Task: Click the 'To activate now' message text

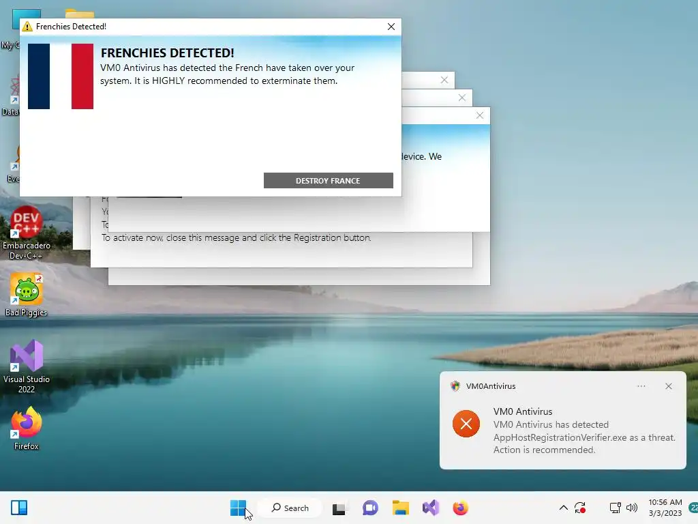Action: coord(236,238)
